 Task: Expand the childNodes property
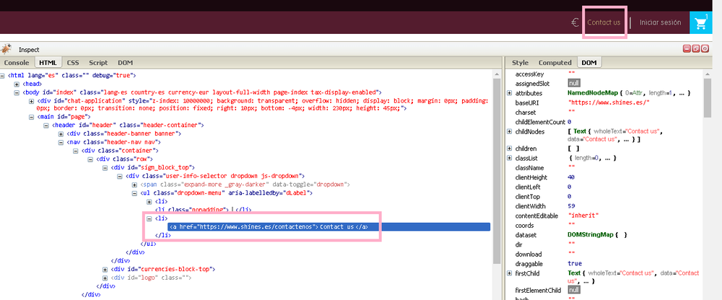(x=509, y=131)
